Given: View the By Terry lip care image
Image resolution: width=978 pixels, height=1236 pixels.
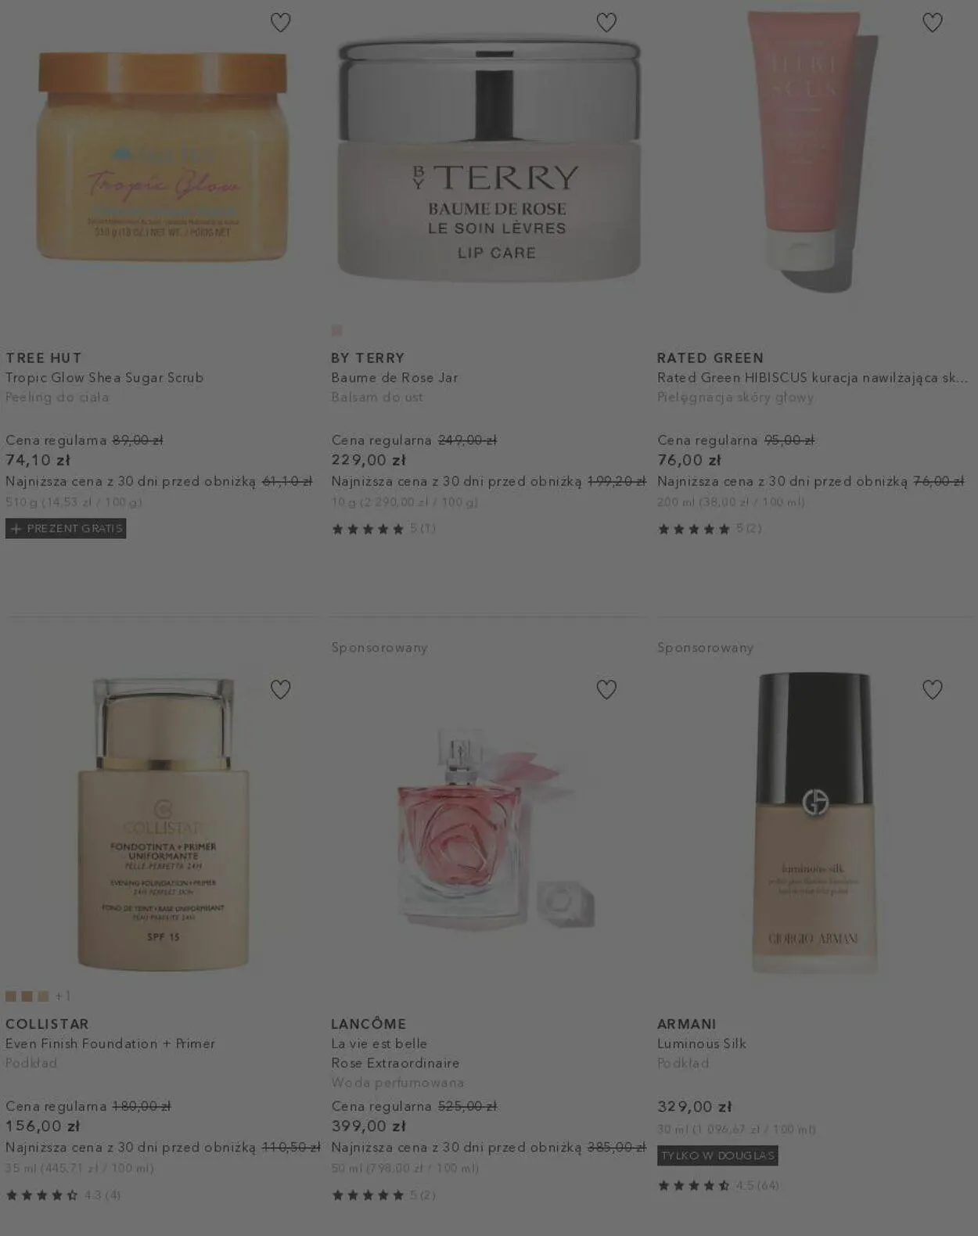Looking at the screenshot, I should (x=489, y=160).
